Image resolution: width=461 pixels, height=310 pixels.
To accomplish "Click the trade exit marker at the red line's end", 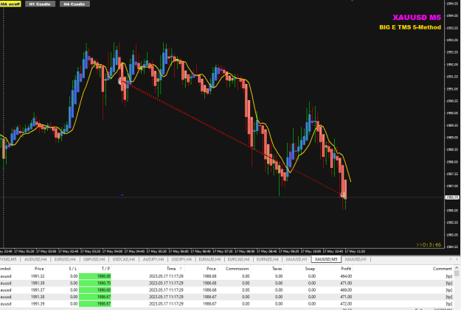I will (342, 195).
